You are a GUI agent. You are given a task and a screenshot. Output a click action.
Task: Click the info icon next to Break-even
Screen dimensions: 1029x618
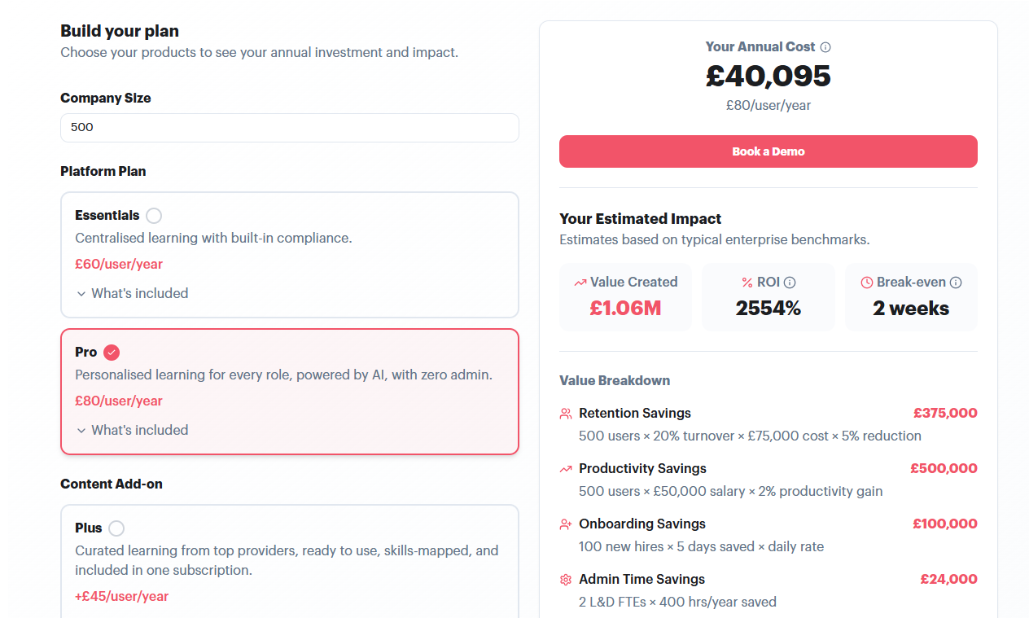(x=956, y=283)
